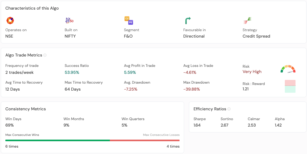Click the CE/PE segment icon
The image size is (307, 154).
tap(129, 21)
